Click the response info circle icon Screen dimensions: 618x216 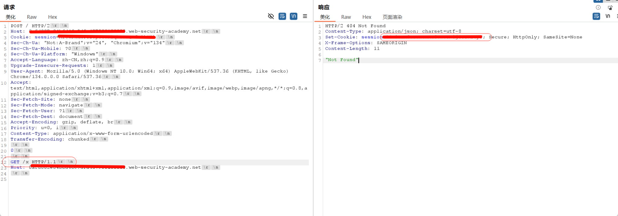[x=598, y=8]
